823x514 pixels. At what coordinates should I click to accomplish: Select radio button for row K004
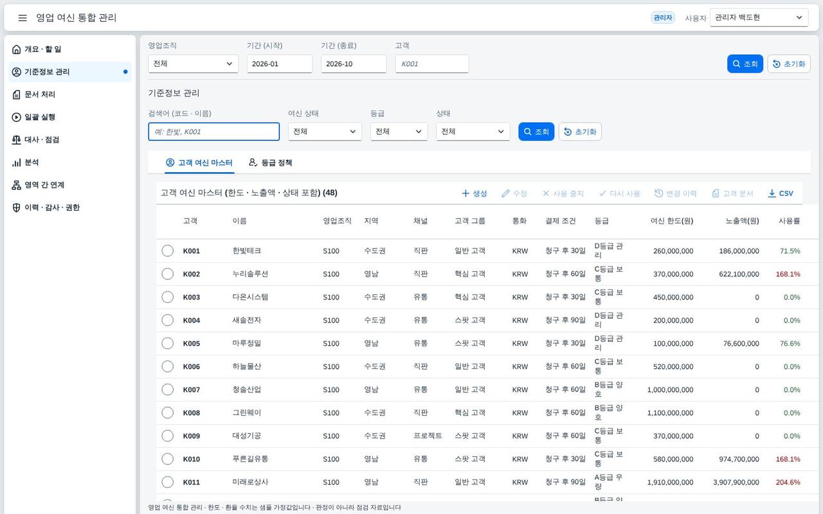coord(168,320)
